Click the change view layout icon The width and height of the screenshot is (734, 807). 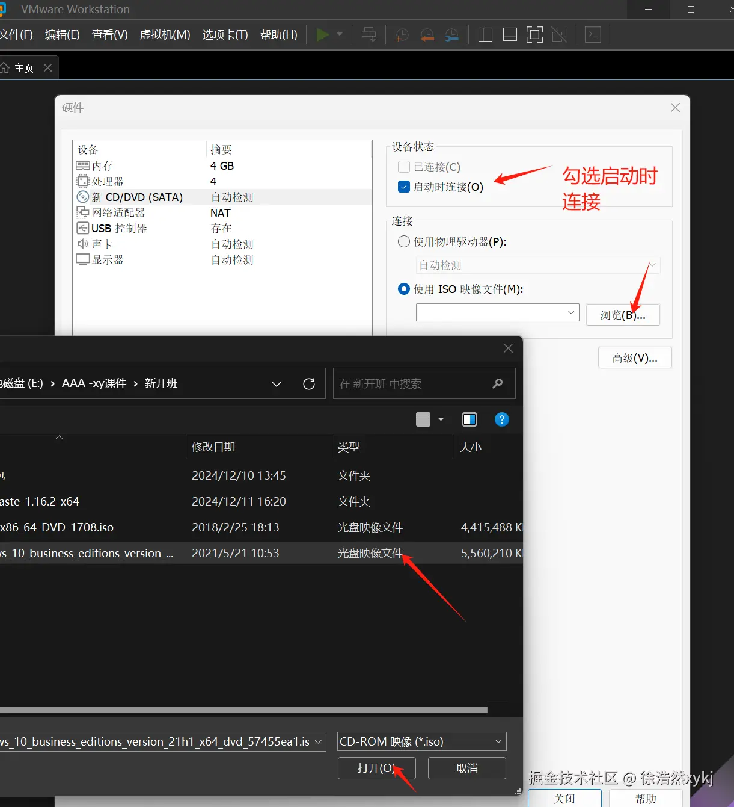click(x=423, y=419)
